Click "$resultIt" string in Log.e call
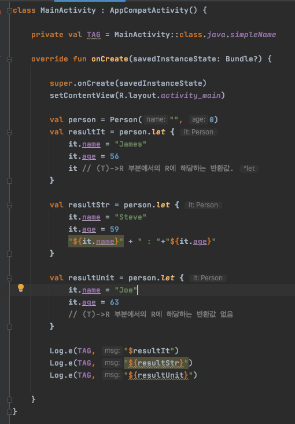This screenshot has height=424, width=295. point(149,350)
